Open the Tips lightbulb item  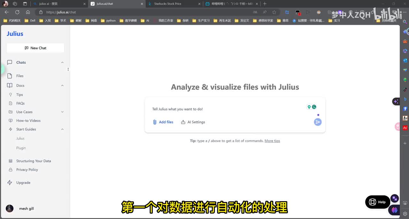tap(19, 95)
